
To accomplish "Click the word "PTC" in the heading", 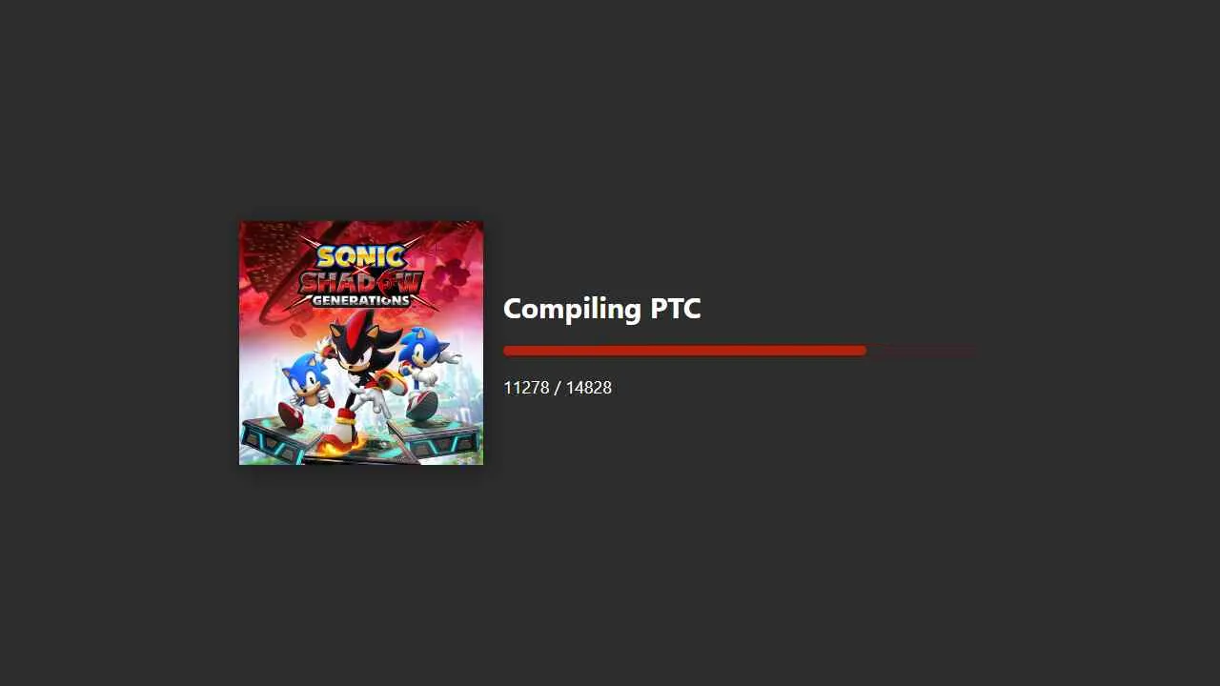I will [676, 309].
